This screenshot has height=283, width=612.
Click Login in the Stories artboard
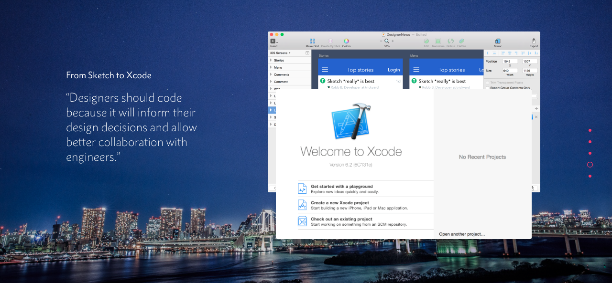click(x=394, y=70)
